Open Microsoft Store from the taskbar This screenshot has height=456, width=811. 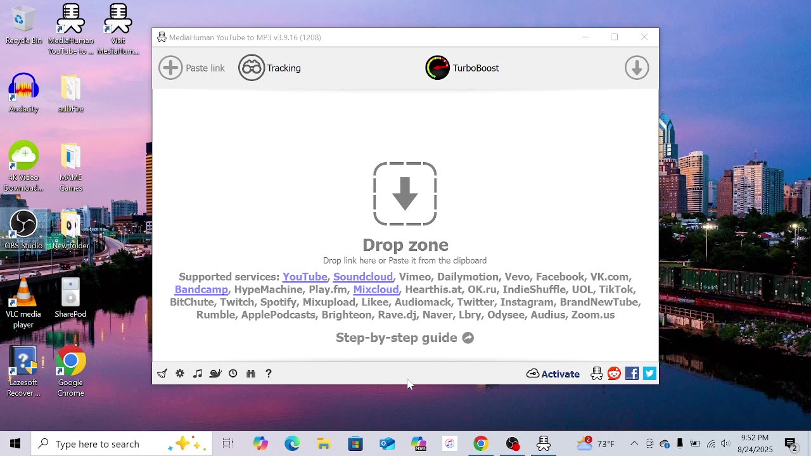click(355, 444)
